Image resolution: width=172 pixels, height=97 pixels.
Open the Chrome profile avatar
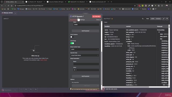pyautogui.click(x=167, y=6)
